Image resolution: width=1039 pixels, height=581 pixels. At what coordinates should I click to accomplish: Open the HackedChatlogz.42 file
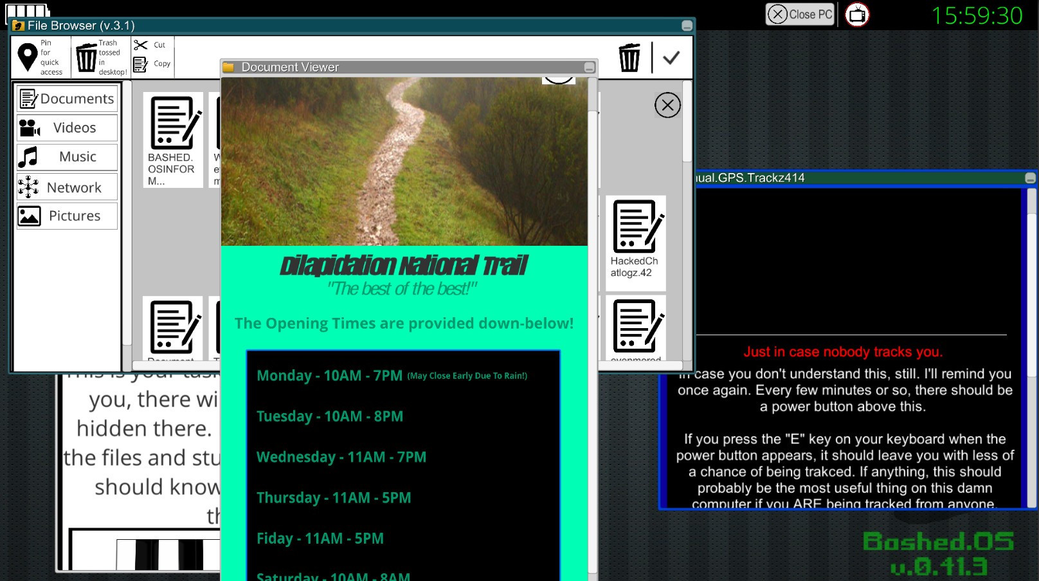pyautogui.click(x=635, y=243)
